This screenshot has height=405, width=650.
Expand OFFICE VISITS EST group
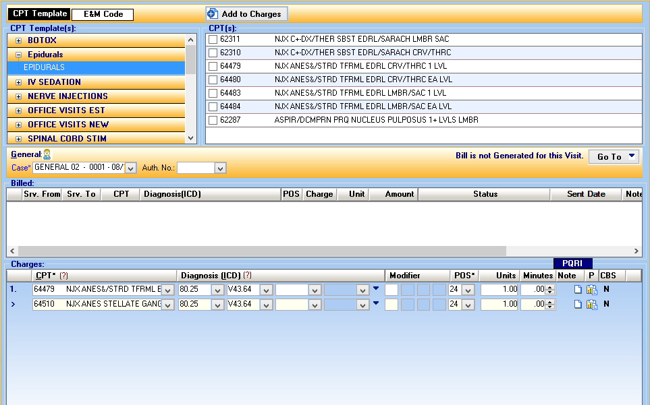(18, 111)
